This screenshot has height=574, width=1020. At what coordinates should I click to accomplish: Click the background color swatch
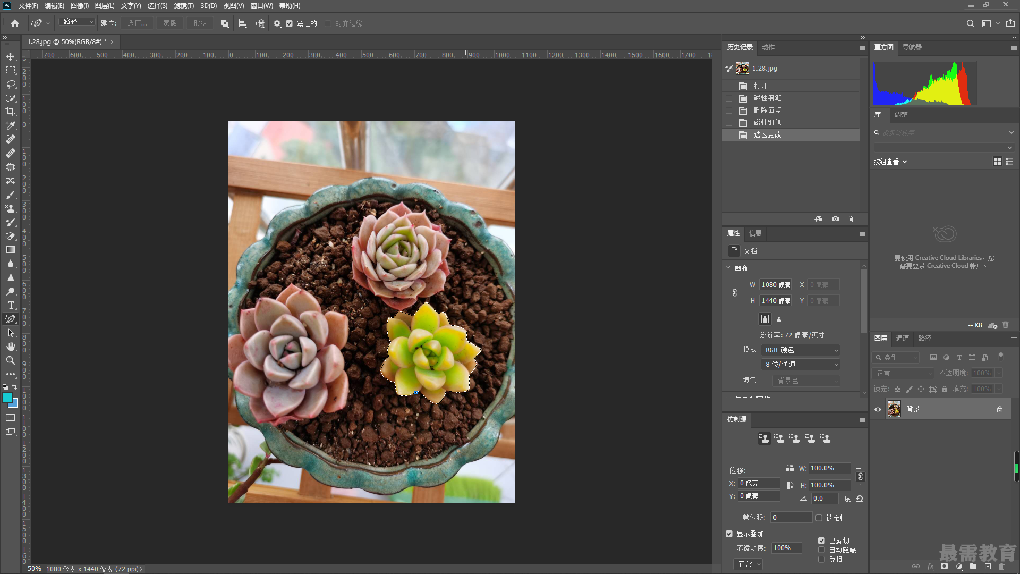coord(14,405)
